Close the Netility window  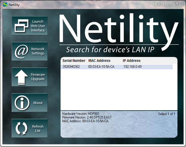(177, 4)
